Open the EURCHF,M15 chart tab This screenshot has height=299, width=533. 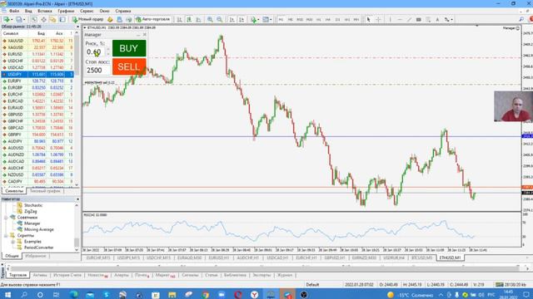(x=98, y=258)
